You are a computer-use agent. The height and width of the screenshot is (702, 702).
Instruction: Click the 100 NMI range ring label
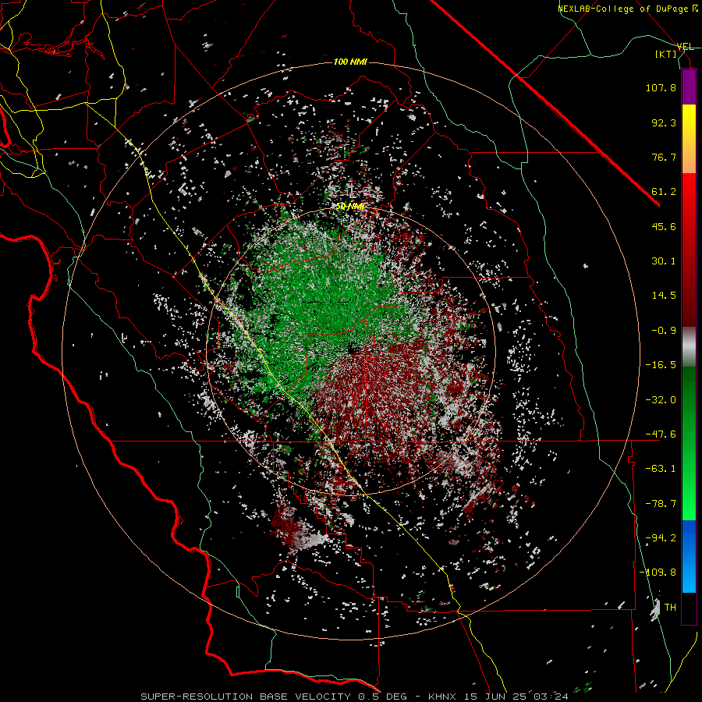(x=350, y=62)
